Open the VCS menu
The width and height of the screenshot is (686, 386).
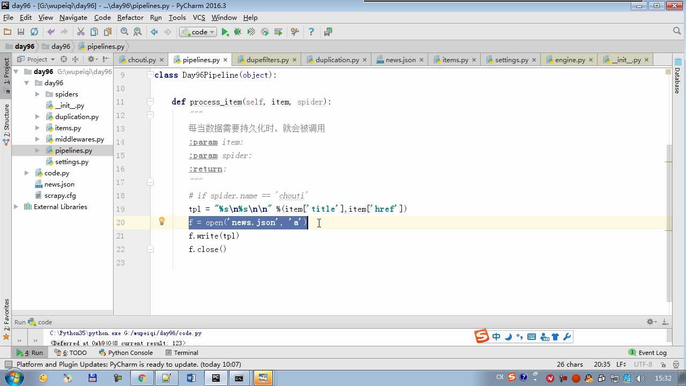199,18
